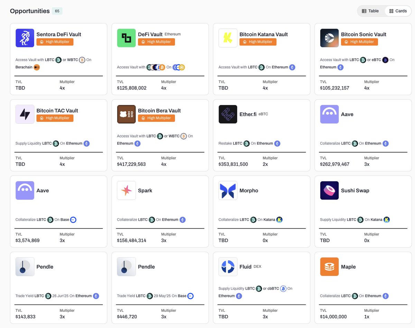Click Katana chain icon on Sushi Swap card
The height and width of the screenshot is (328, 415).
click(x=387, y=220)
